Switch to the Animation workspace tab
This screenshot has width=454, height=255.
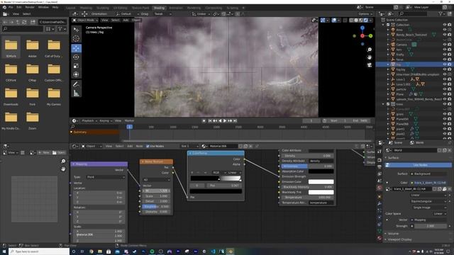pos(176,8)
